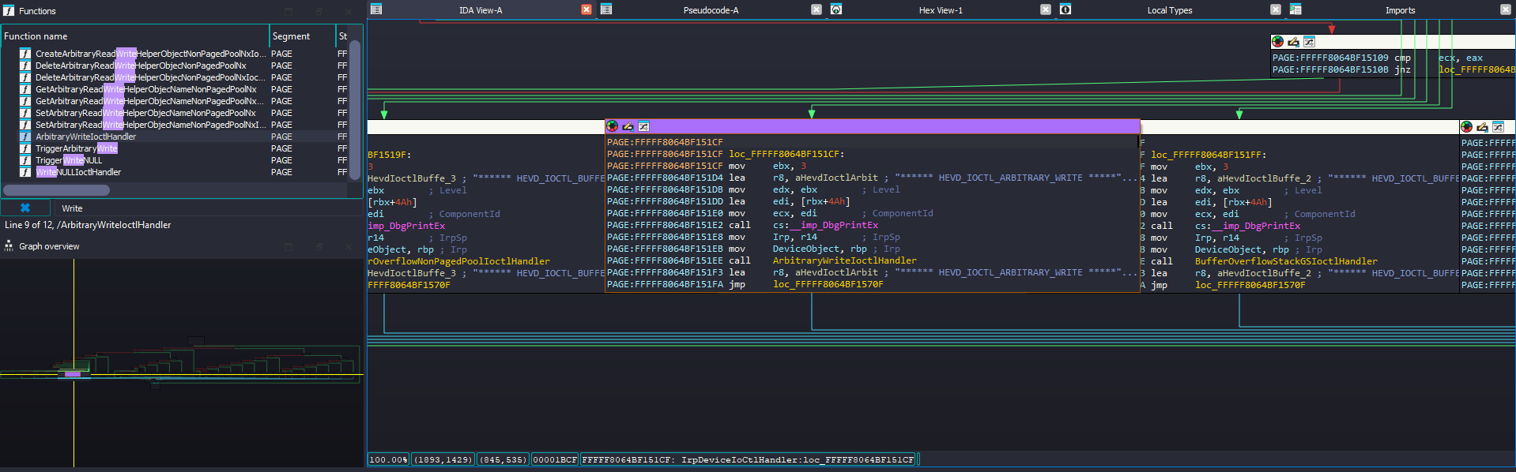This screenshot has width=1516, height=472.
Task: Click the edit comment pencil icon on purple node
Action: 628,126
